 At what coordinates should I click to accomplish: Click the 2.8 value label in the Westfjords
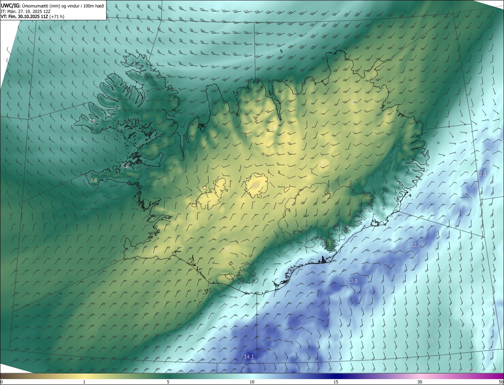[x=92, y=121]
